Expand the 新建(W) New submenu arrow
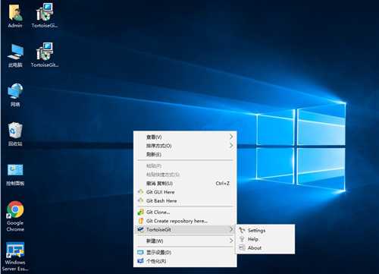This screenshot has height=274, width=379. click(x=231, y=241)
